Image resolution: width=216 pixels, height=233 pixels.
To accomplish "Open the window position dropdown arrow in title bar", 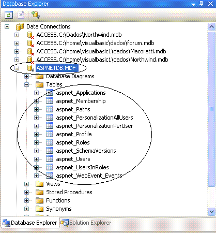I will 193,4.
